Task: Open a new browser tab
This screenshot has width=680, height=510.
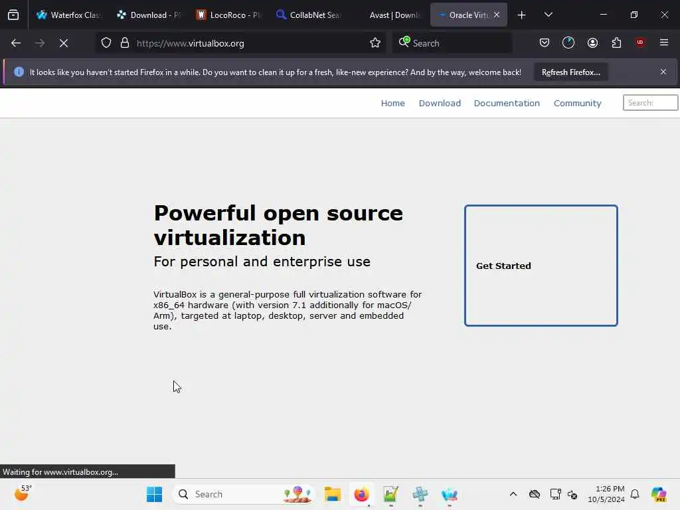Action: [522, 15]
